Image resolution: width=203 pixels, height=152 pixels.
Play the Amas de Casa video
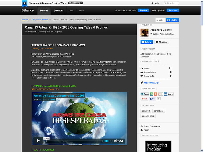click(38, 140)
